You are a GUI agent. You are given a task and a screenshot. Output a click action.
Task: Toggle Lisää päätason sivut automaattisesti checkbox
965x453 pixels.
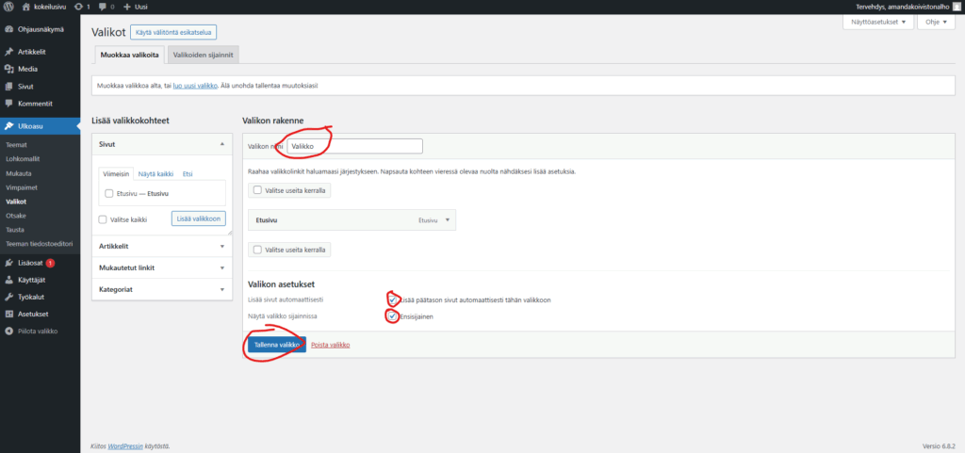pos(392,299)
